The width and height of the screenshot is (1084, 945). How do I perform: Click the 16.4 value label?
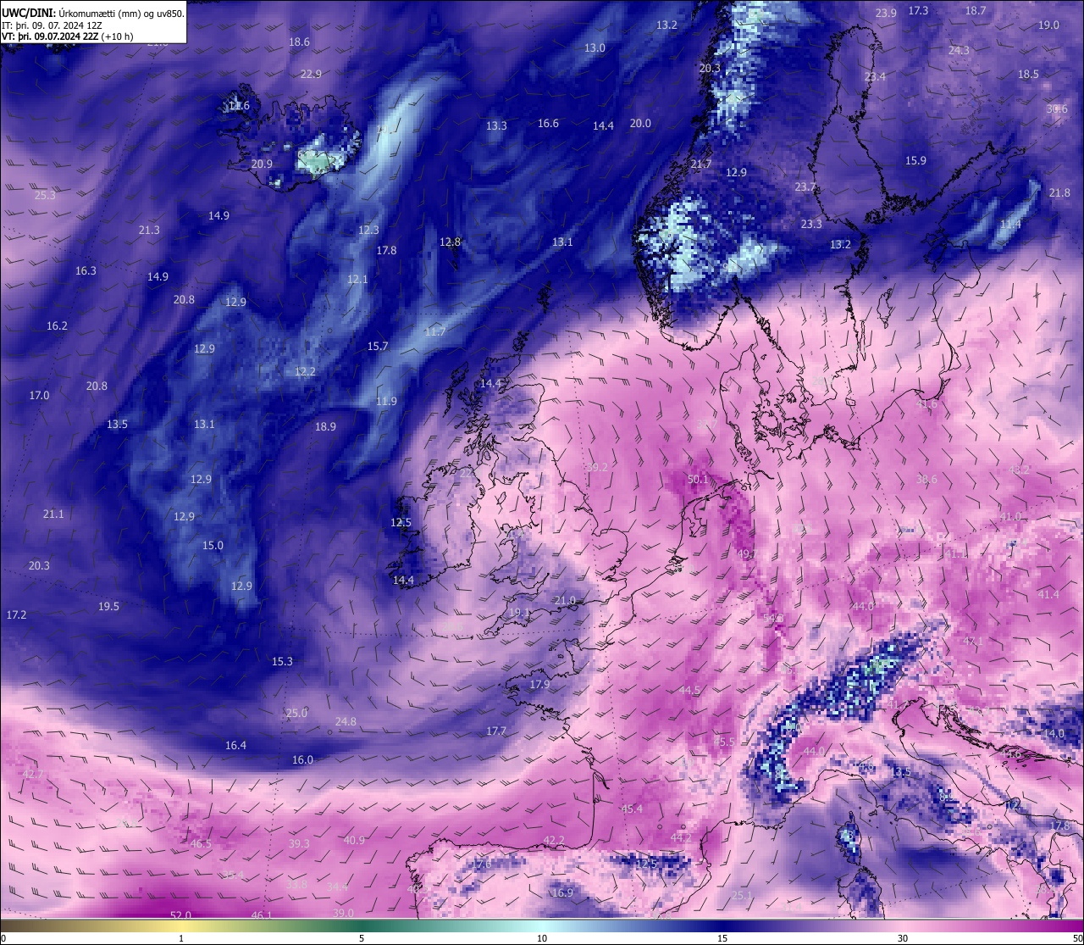click(x=235, y=746)
